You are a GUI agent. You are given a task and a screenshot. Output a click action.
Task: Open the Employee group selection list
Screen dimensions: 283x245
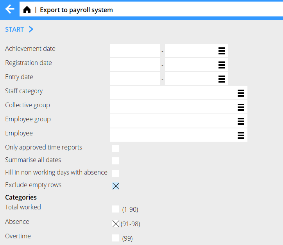click(241, 121)
